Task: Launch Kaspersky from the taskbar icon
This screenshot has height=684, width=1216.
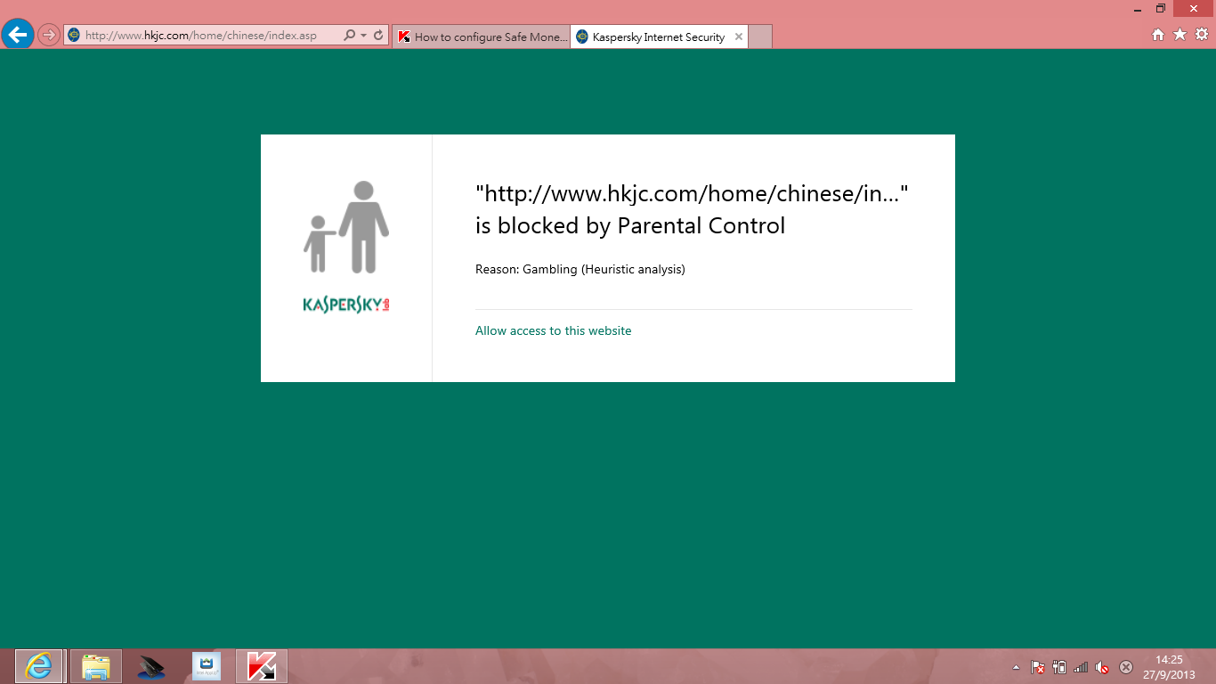Action: 261,666
